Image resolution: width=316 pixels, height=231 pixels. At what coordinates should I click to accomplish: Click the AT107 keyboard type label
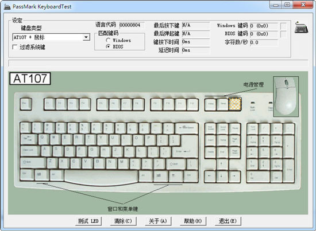pos(30,79)
